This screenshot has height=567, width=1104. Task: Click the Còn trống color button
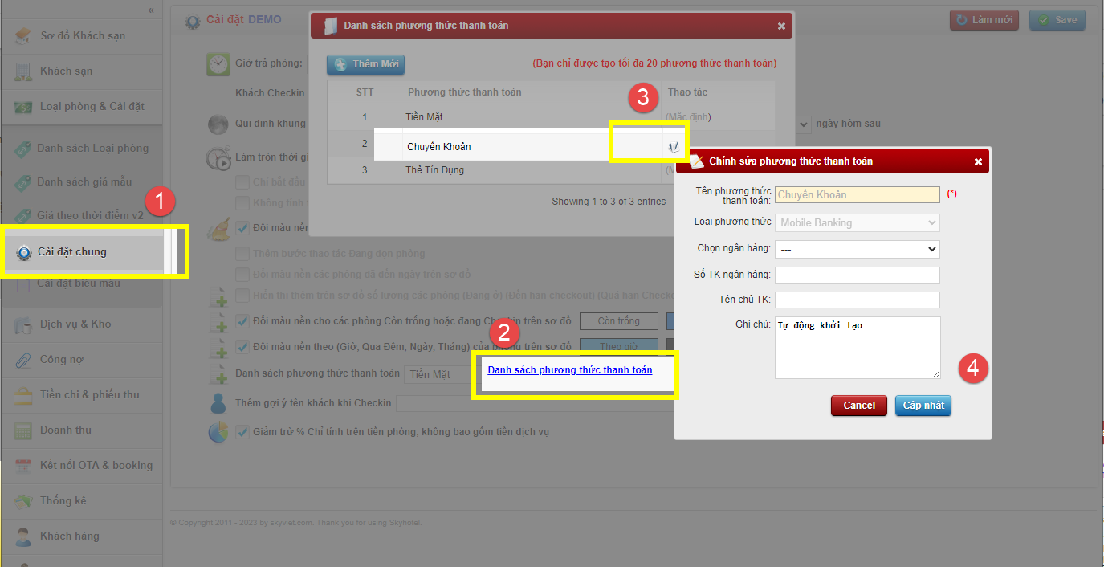click(618, 321)
